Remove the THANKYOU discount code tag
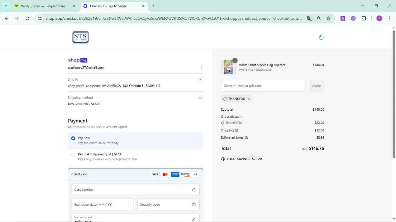Image resolution: width=396 pixels, height=222 pixels. click(249, 99)
